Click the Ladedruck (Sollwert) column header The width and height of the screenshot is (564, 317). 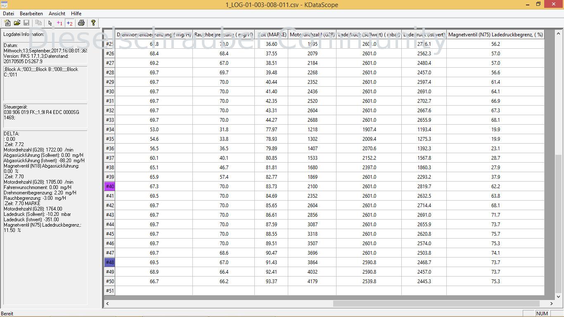[369, 35]
